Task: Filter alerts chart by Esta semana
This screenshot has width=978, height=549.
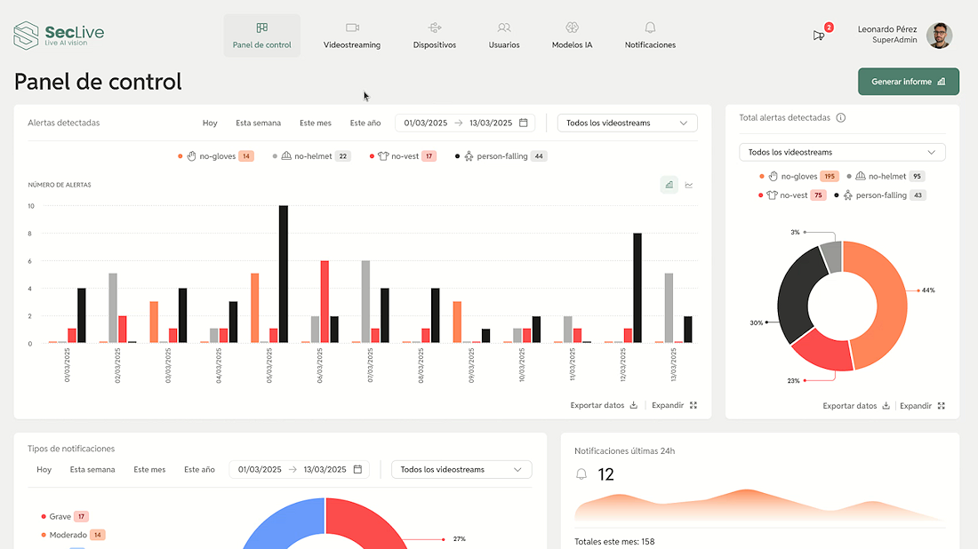Action: click(258, 123)
